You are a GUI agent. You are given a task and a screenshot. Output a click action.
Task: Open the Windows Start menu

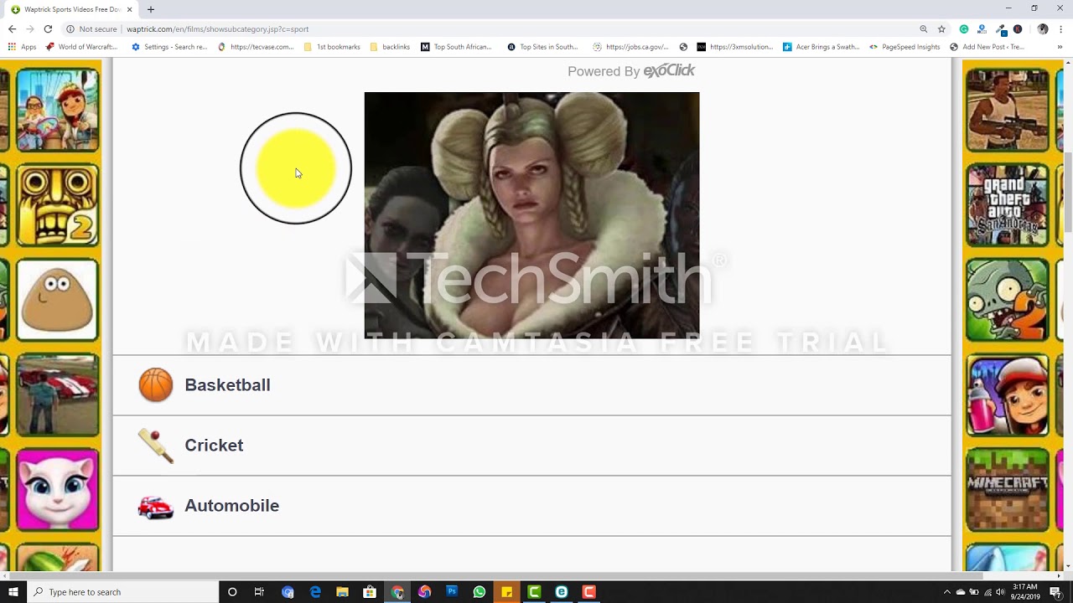[x=13, y=592]
